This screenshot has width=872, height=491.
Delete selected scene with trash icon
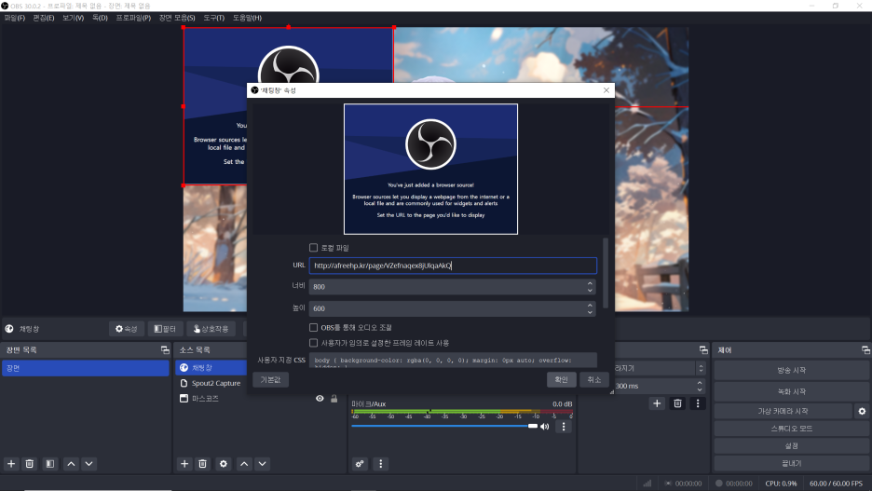(x=30, y=464)
